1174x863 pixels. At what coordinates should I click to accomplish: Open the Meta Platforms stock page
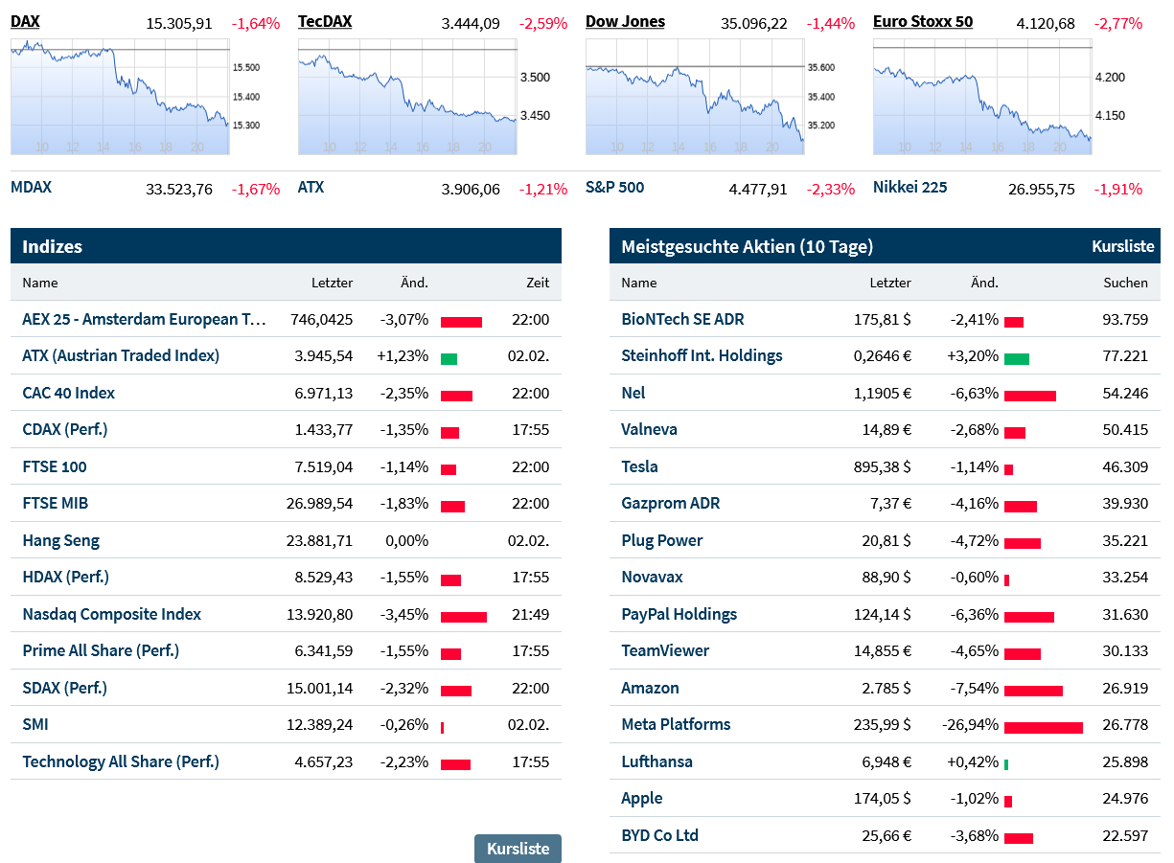tap(676, 724)
